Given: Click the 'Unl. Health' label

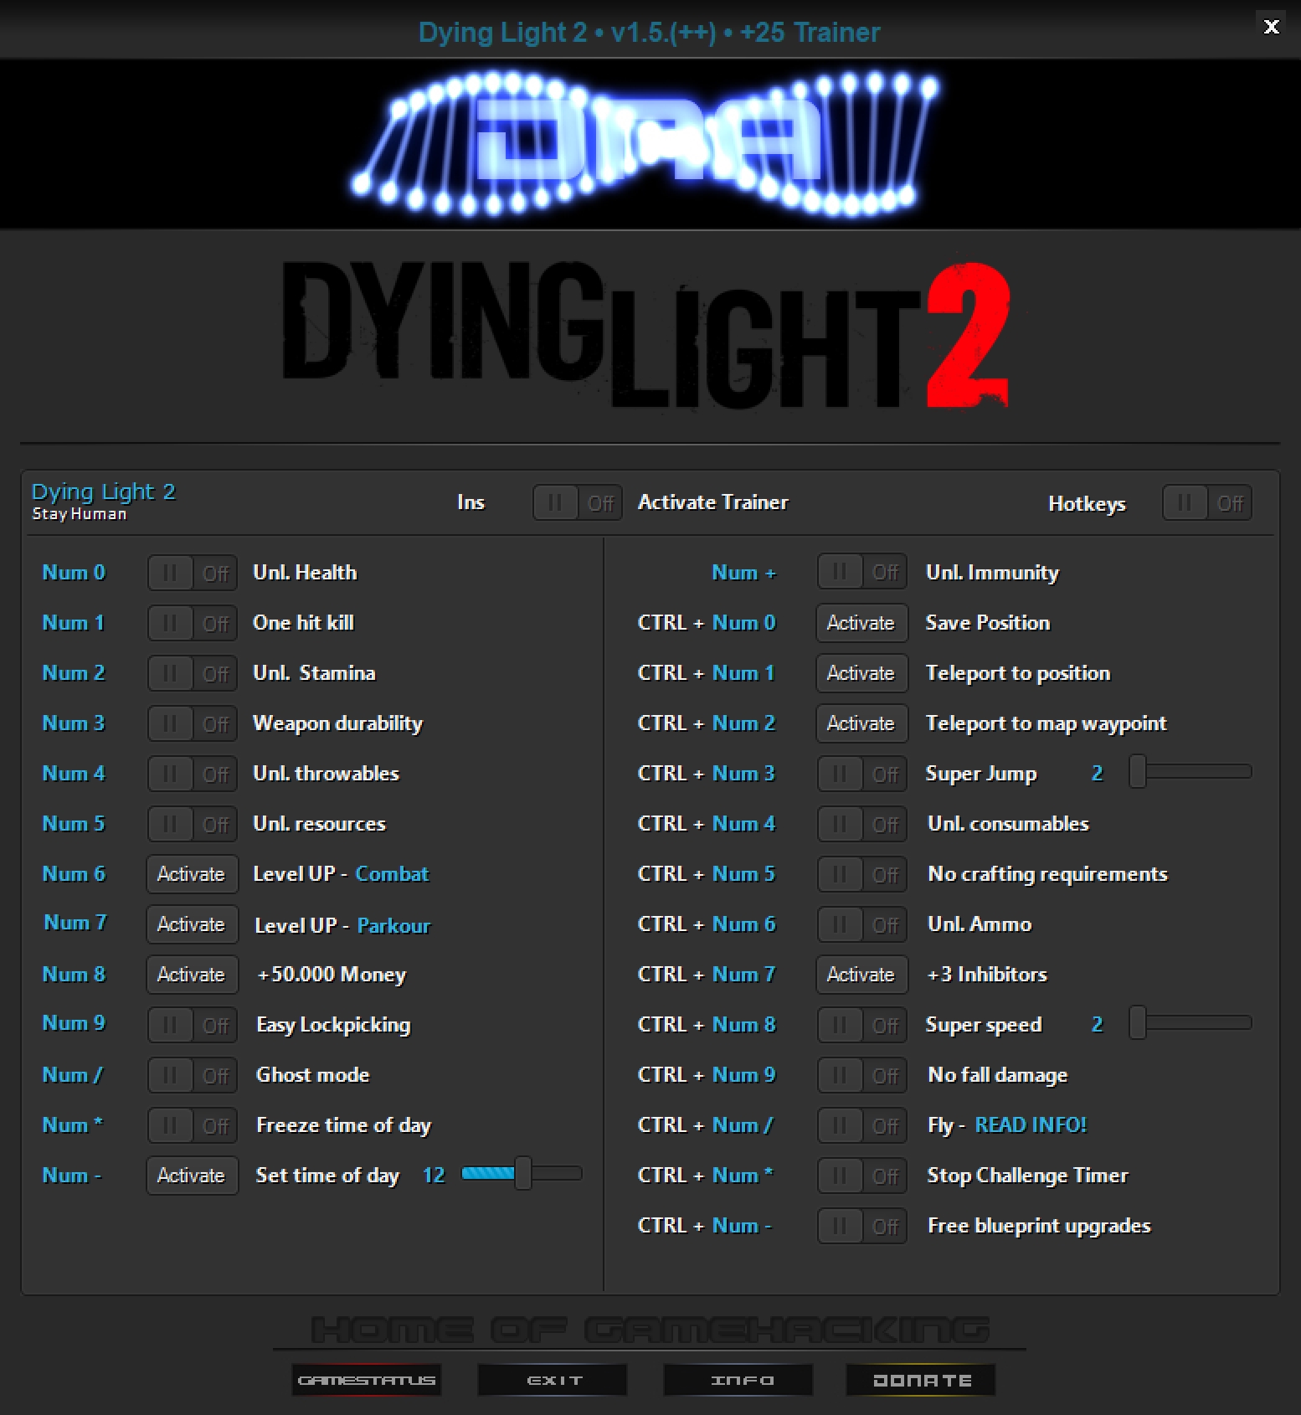Looking at the screenshot, I should (x=305, y=573).
